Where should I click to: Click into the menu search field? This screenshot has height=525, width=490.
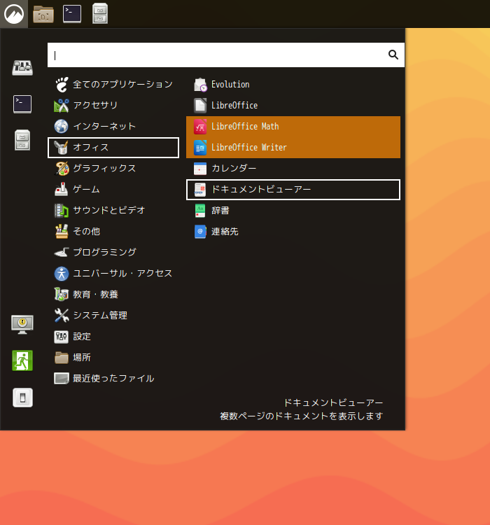click(x=226, y=55)
